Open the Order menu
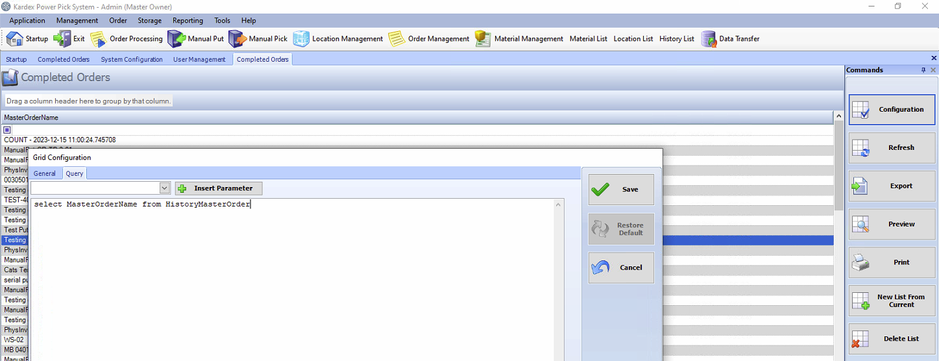Image resolution: width=939 pixels, height=361 pixels. 118,21
